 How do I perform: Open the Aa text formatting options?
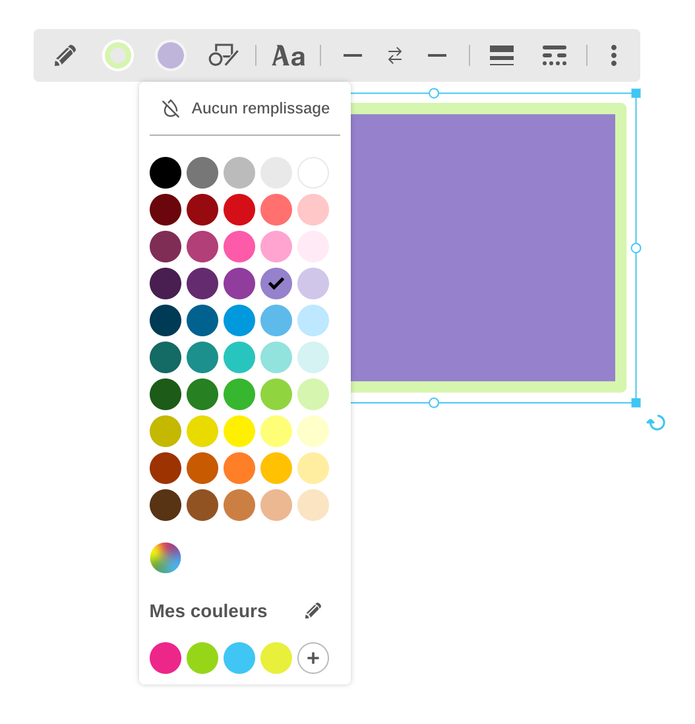point(288,56)
